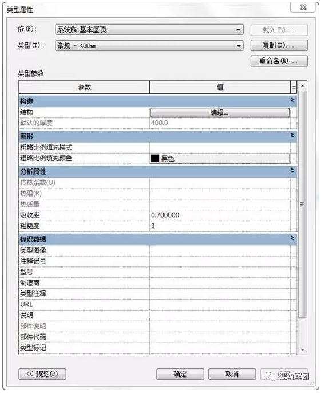Click the '=' column header
321x393 pixels.
(294, 87)
